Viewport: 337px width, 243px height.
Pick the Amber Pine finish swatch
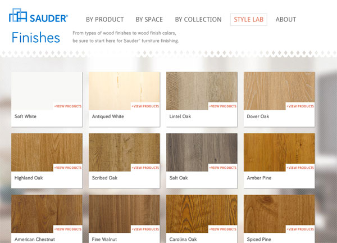coord(279,152)
